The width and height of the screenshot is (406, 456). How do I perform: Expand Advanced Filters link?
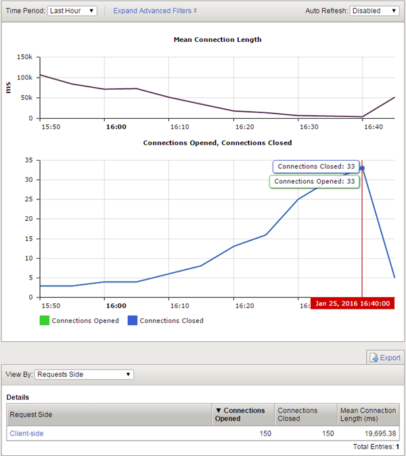155,11
